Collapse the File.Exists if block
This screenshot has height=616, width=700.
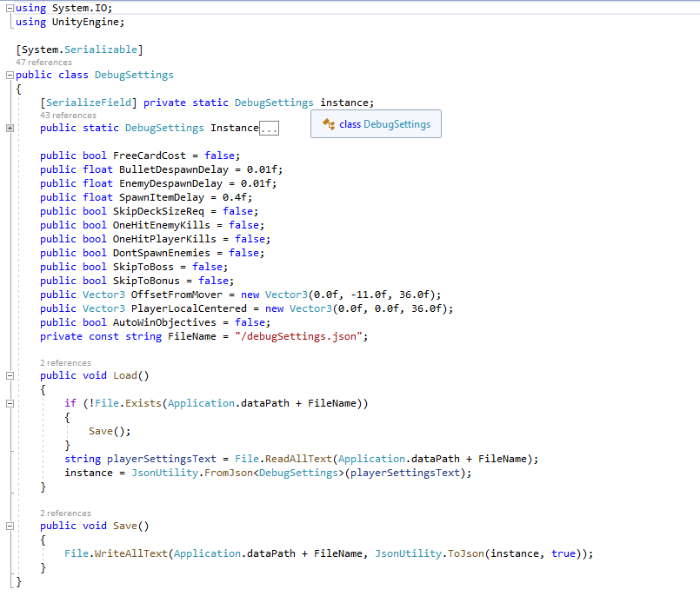[10, 403]
